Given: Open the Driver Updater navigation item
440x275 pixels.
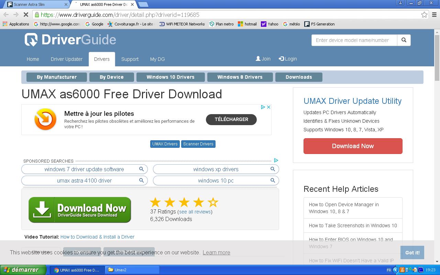Looking at the screenshot, I should click(67, 59).
